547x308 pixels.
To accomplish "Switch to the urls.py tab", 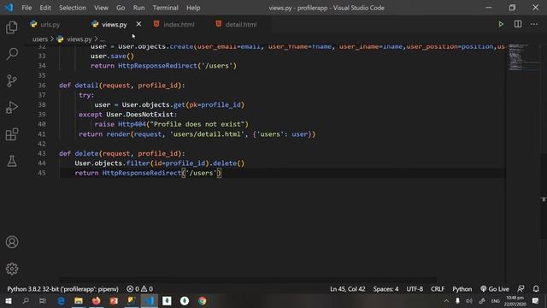I will click(x=50, y=25).
